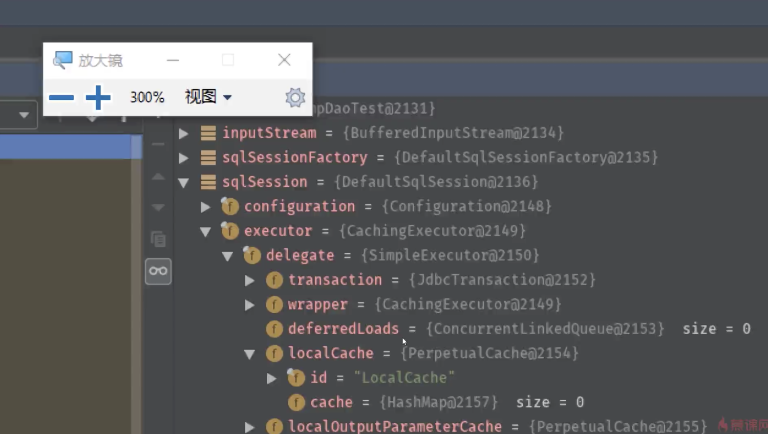This screenshot has width=768, height=434.
Task: Click the cache field icon
Action: tap(296, 402)
